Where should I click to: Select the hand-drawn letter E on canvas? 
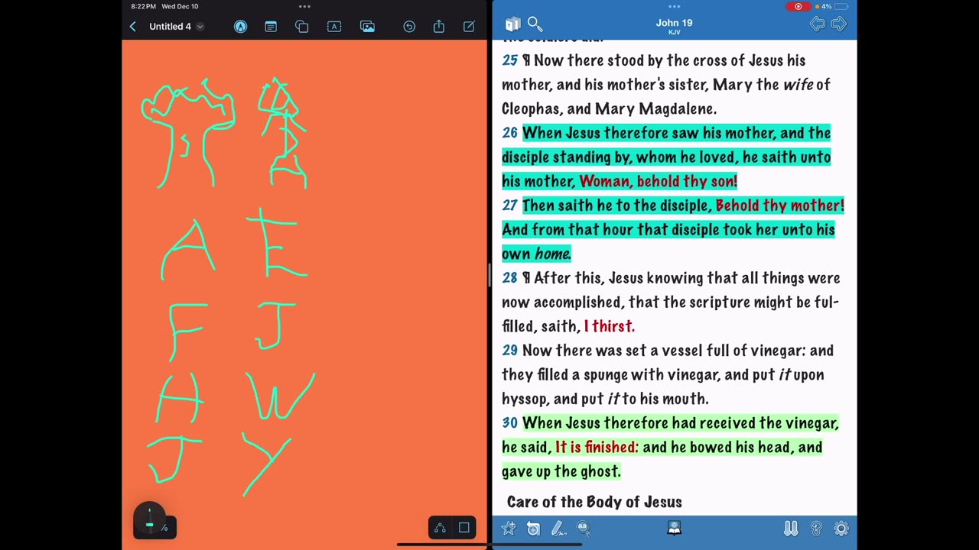[x=276, y=243]
